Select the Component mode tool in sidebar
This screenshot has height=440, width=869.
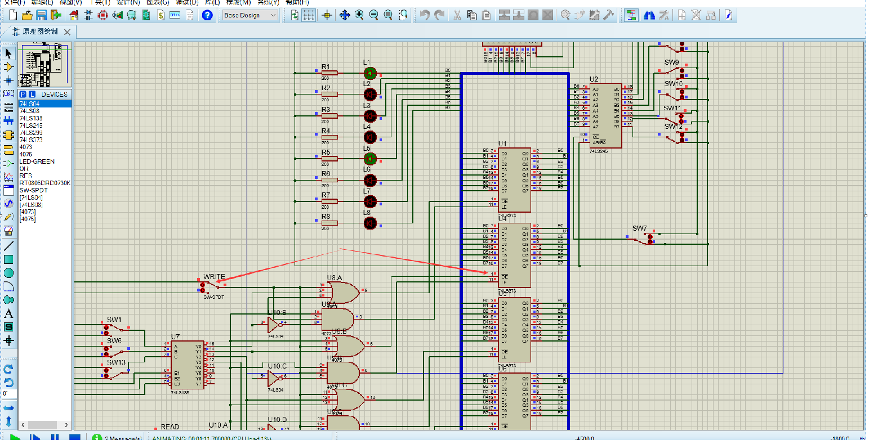pos(8,66)
